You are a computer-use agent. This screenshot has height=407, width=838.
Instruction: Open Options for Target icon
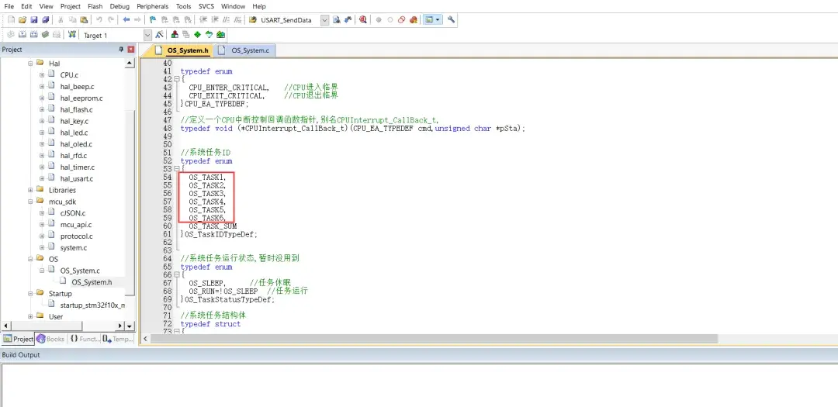(x=159, y=35)
